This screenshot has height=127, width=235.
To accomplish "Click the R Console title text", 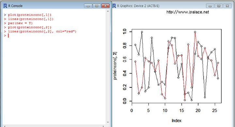I will (15, 6).
